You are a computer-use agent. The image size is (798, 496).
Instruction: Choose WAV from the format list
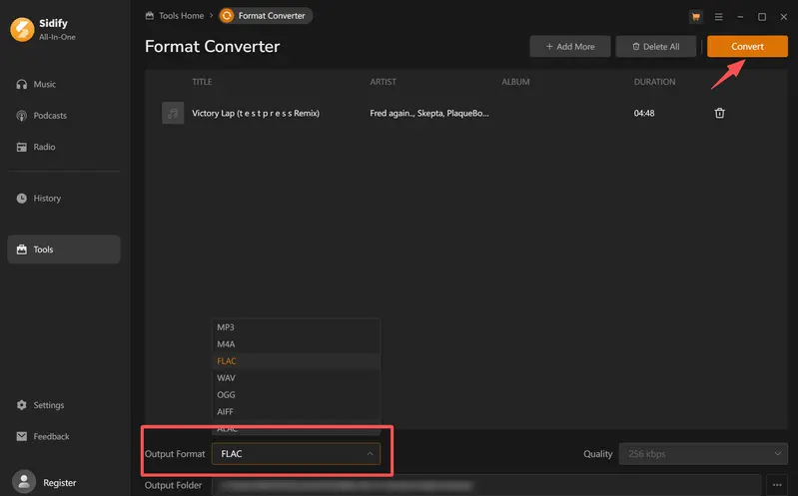pyautogui.click(x=296, y=378)
